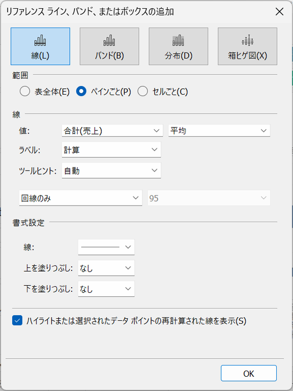Toggle the recalculated line checkbox for highlights
This screenshot has width=293, height=391.
(x=17, y=321)
